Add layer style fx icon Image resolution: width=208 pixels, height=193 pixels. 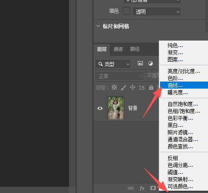(142, 188)
